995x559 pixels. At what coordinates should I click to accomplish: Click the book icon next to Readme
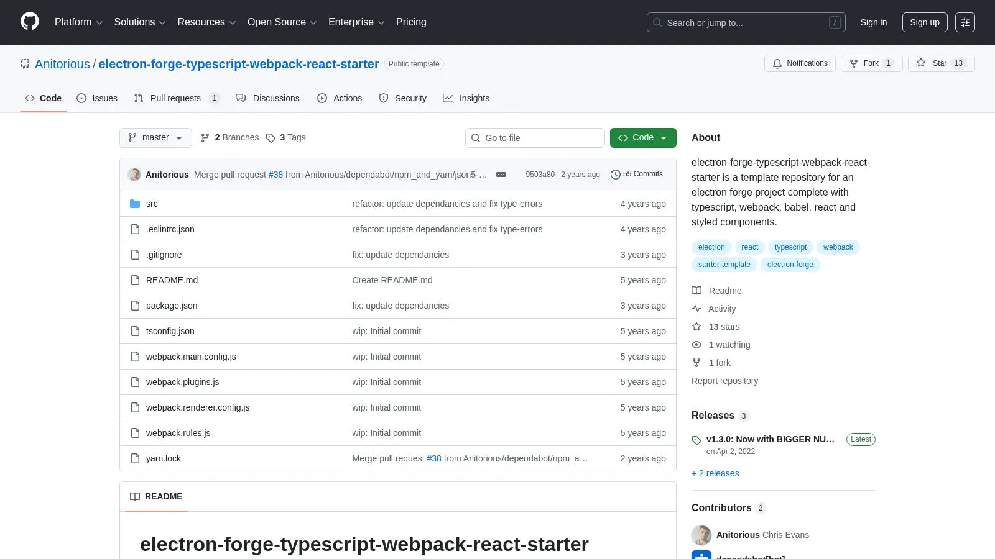(x=696, y=291)
